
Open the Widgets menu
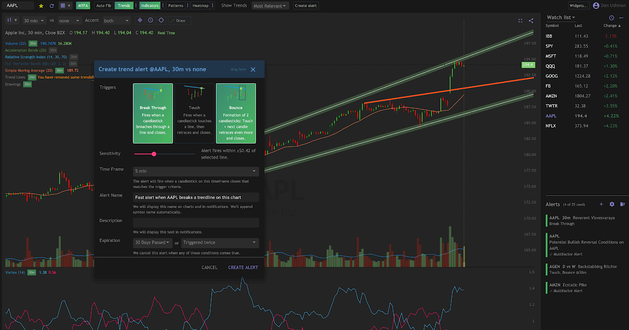579,6
